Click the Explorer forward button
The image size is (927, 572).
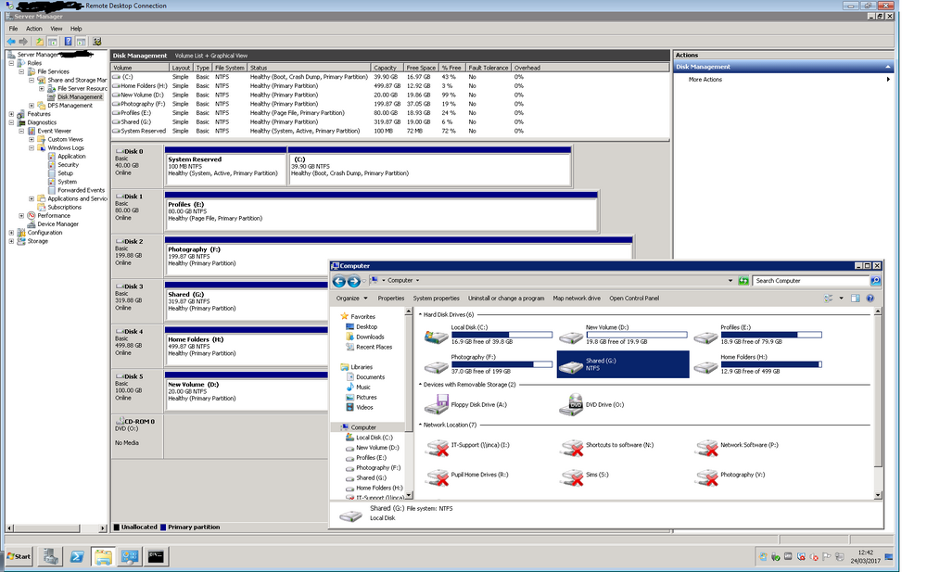[x=353, y=281]
